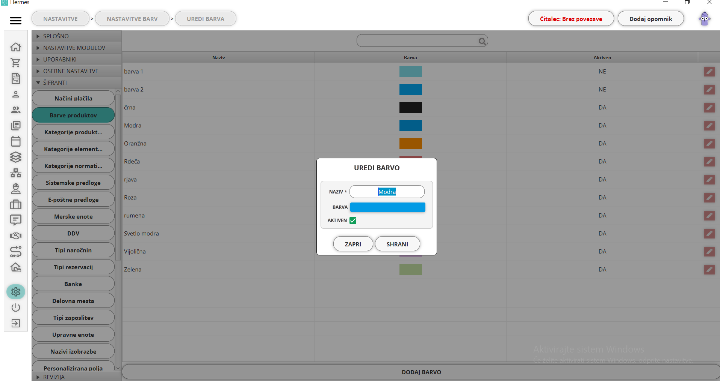720x381 pixels.
Task: Go to NASTAVITVE BARV breadcrumb
Action: [x=132, y=19]
